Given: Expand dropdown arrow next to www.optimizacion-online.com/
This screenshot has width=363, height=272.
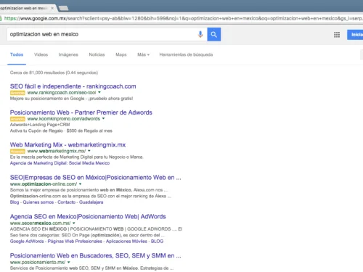Looking at the screenshot, I should click(x=80, y=184).
